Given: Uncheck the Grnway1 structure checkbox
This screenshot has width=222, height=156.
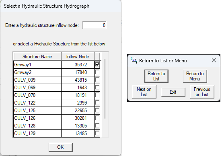Looking at the screenshot, I should [97, 65].
